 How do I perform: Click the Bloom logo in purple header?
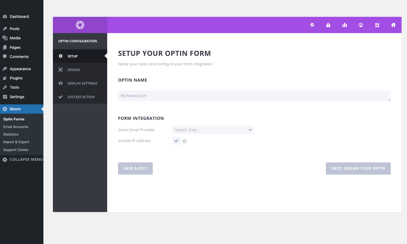[80, 25]
